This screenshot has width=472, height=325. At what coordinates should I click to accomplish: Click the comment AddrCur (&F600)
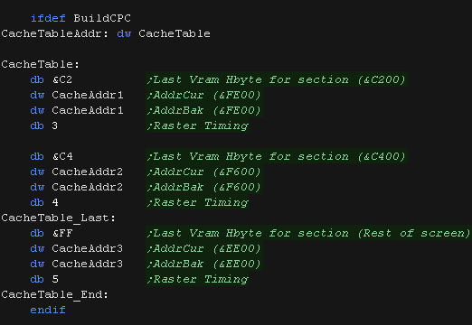coord(204,172)
